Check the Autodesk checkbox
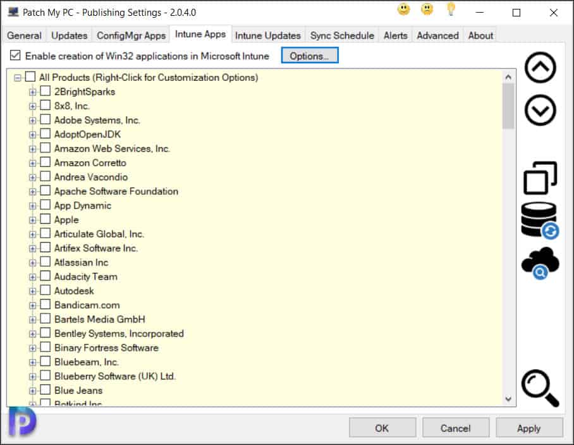Viewport: 574px width, 445px height. click(45, 290)
